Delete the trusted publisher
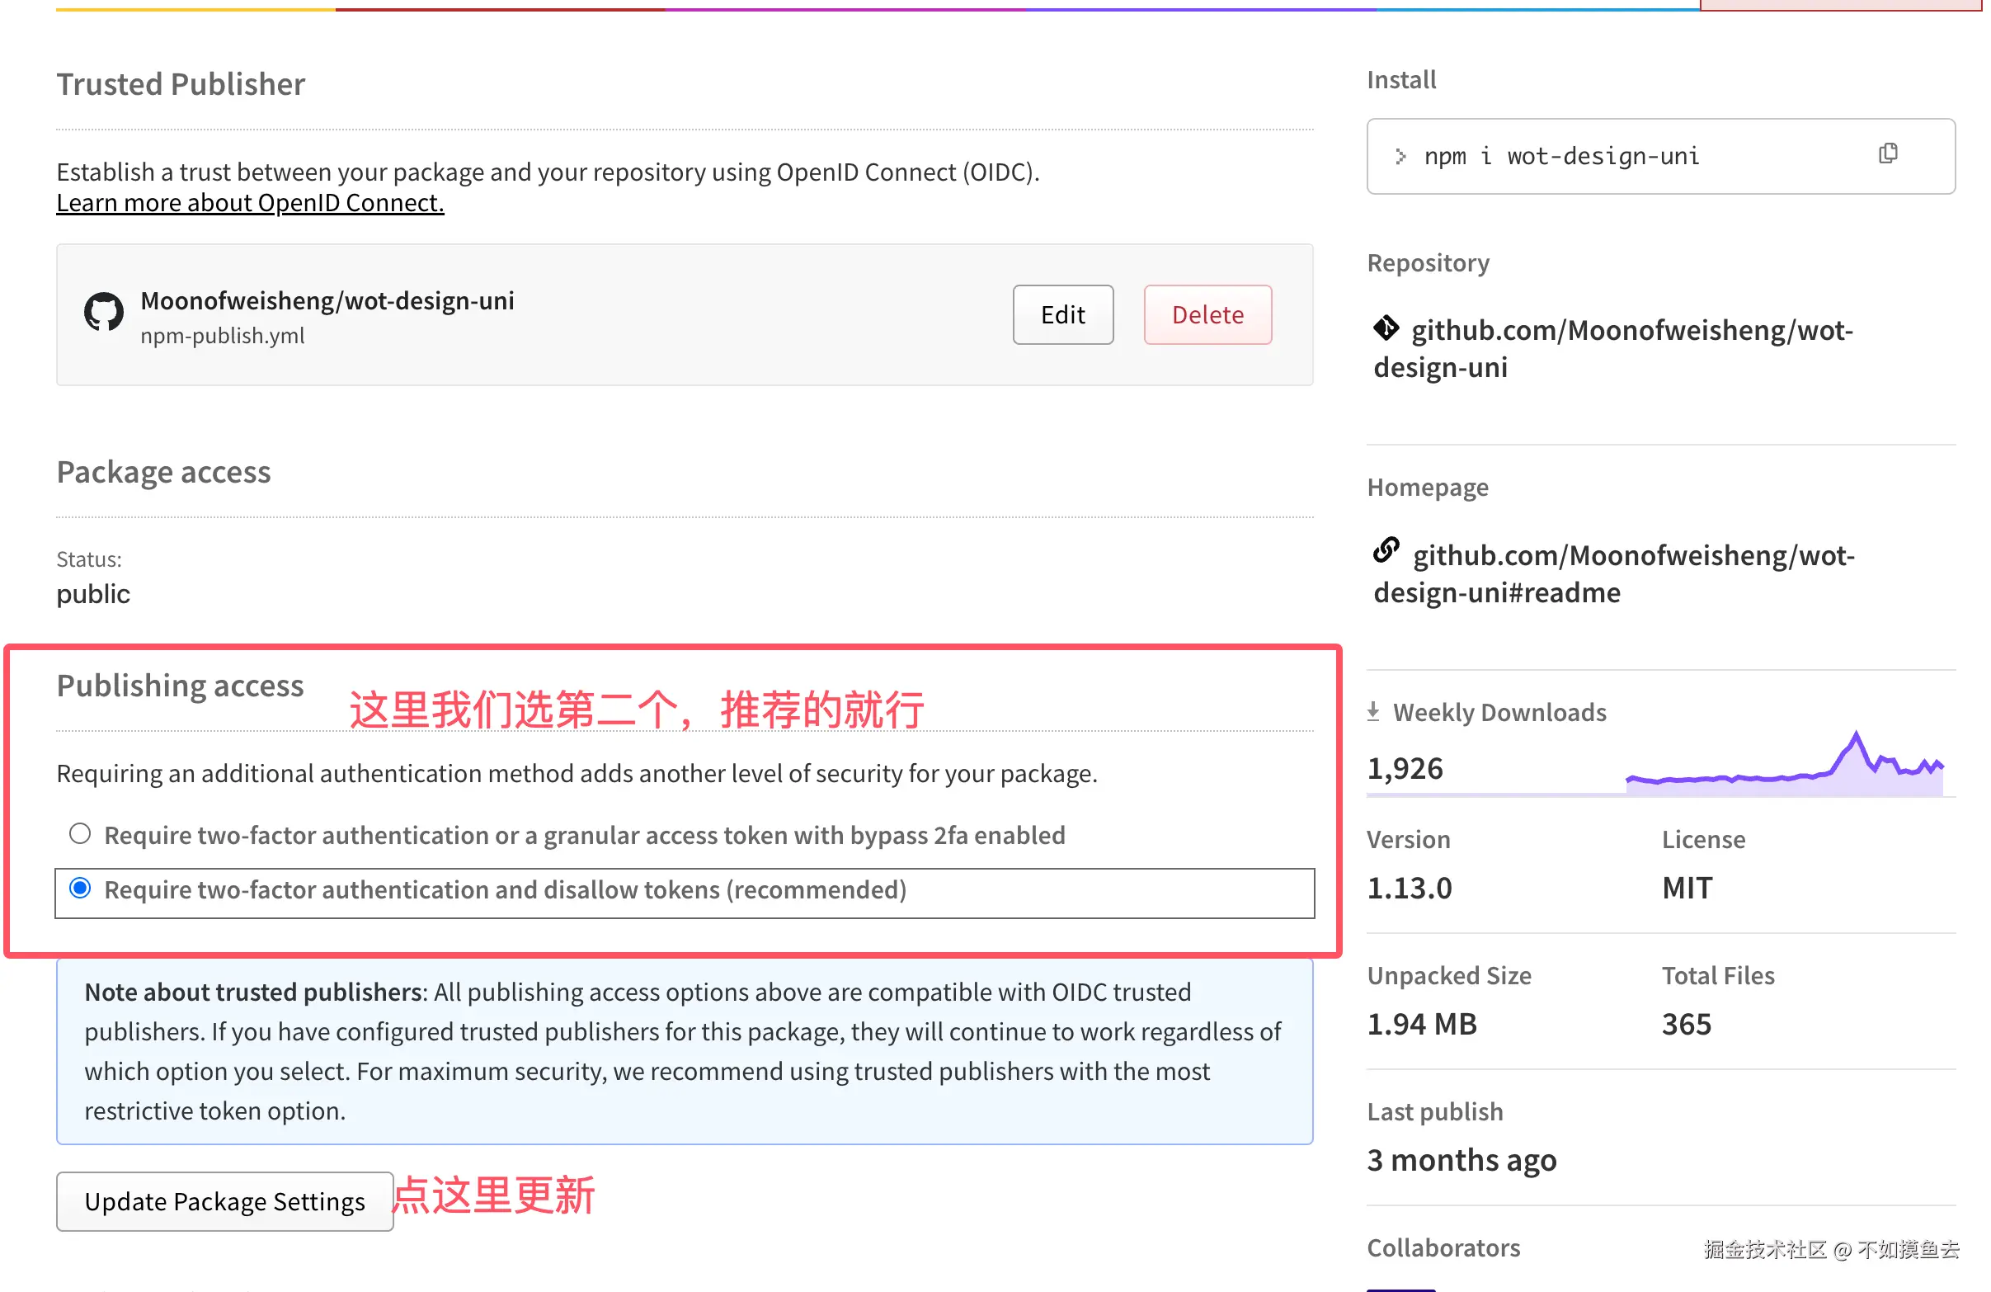1991x1292 pixels. pyautogui.click(x=1207, y=314)
